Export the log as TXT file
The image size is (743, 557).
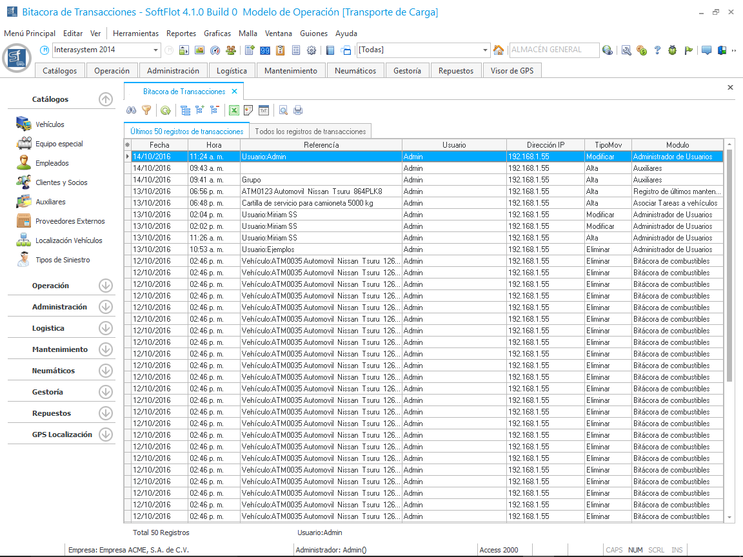pos(264,110)
